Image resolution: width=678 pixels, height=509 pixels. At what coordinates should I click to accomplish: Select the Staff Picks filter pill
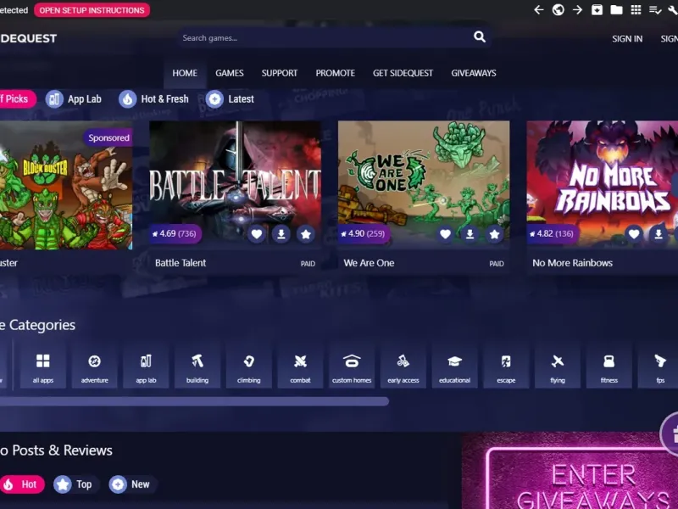[16, 98]
